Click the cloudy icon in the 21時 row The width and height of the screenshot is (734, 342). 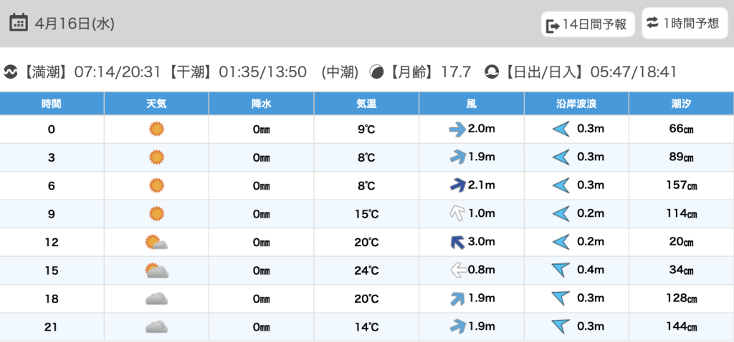(156, 327)
